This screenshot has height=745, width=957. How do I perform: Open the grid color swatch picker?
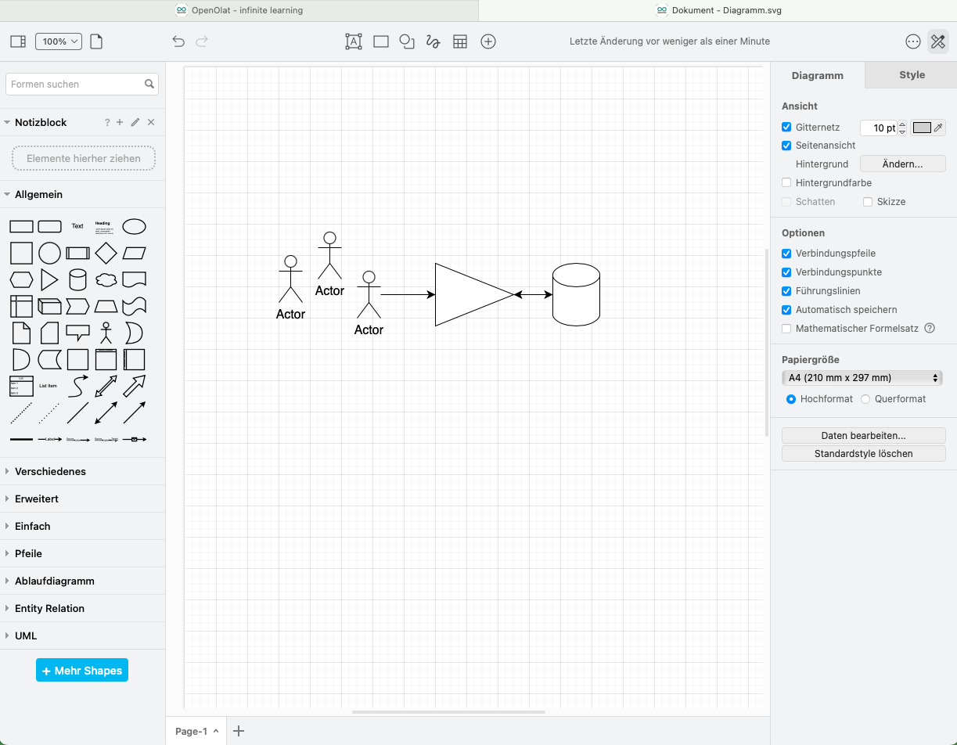[x=923, y=127]
